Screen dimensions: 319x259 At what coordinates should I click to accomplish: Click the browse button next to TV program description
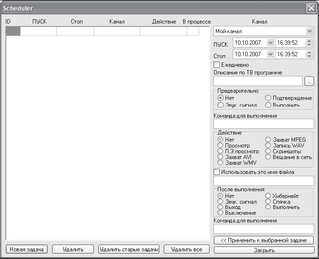pos(309,81)
